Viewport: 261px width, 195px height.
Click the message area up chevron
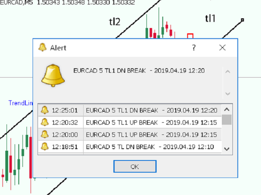228,72
